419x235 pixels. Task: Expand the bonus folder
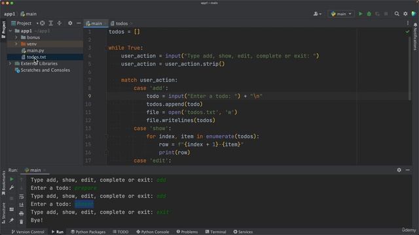click(x=16, y=37)
